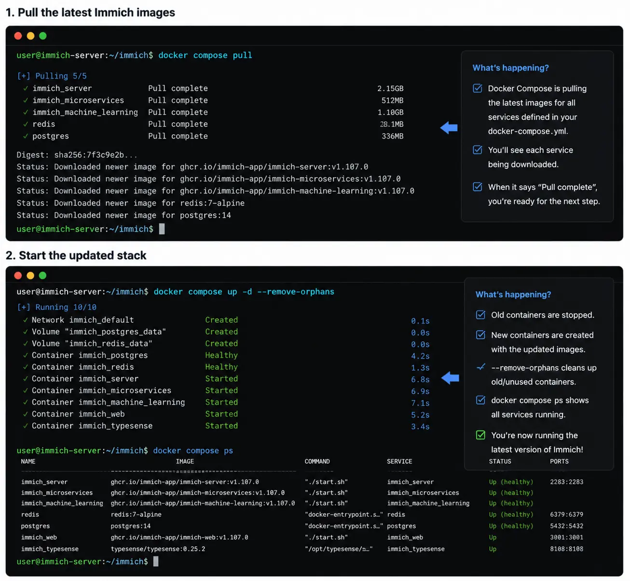Toggle the "docker compose ps shows" checkbox
Screen dimensions: 630x581
click(x=481, y=400)
